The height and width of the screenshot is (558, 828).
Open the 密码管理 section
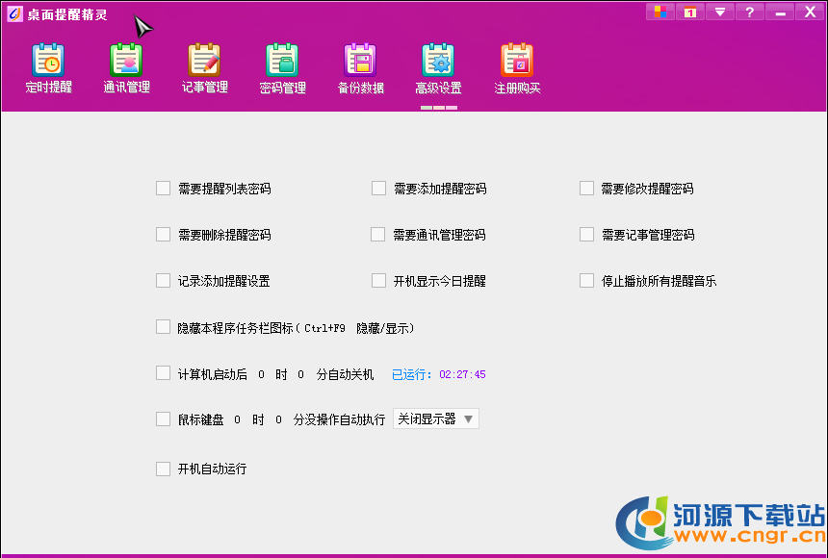(x=282, y=68)
